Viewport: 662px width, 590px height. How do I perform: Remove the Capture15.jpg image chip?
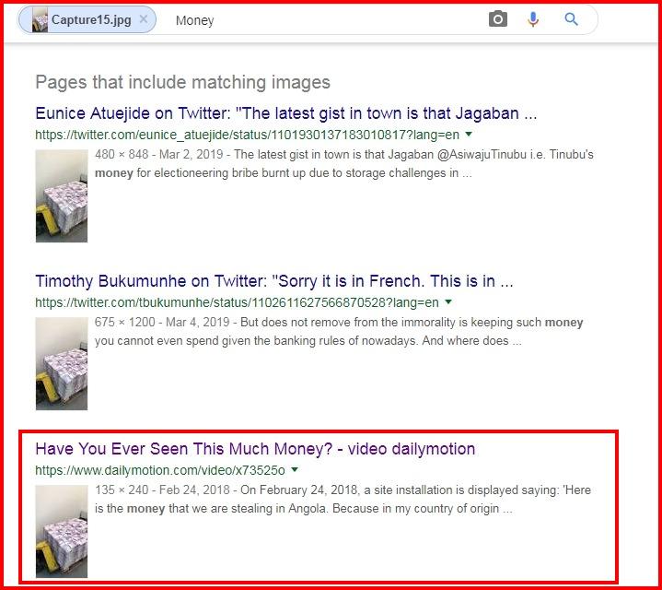tap(144, 19)
